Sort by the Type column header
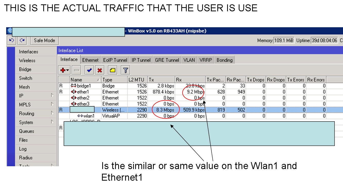343x185 pixels. point(114,80)
